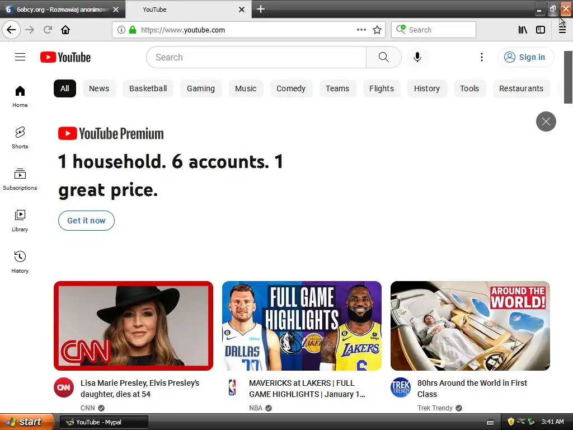Open the Lisa Marie Presley CNN thumbnail
The width and height of the screenshot is (573, 430).
[x=133, y=326]
